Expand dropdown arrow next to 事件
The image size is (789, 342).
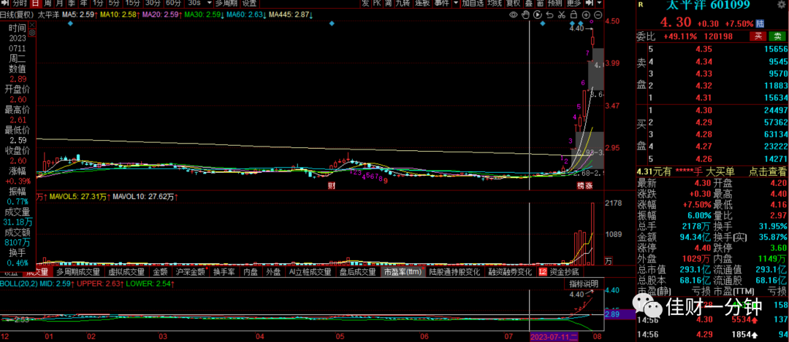click(456, 3)
